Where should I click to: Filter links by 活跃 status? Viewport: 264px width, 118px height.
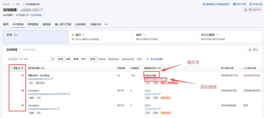68,59
